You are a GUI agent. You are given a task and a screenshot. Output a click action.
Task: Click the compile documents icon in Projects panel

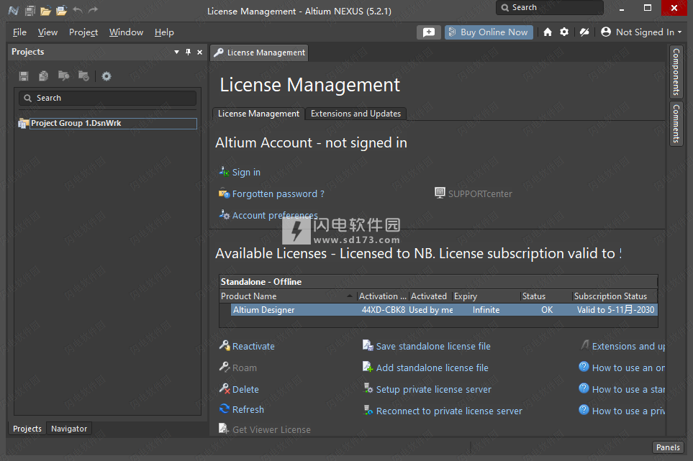click(x=43, y=76)
